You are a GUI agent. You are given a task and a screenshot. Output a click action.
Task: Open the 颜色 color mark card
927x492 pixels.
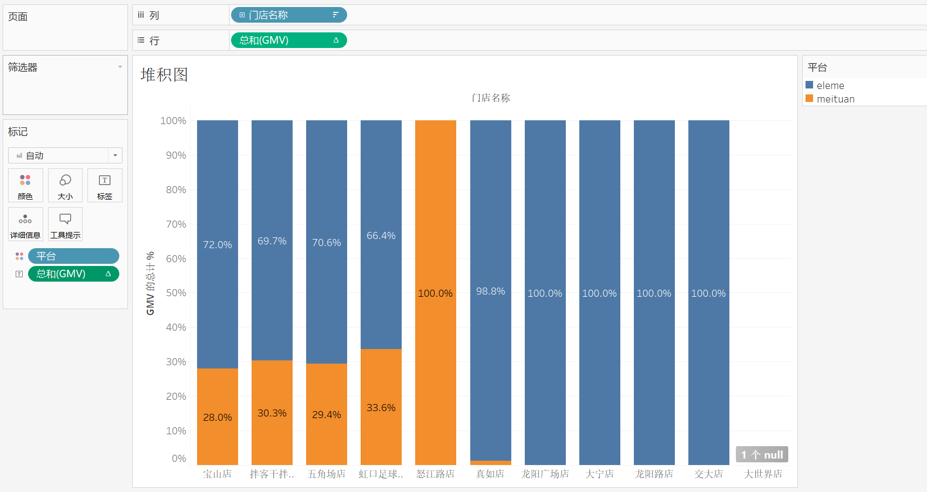pos(25,185)
